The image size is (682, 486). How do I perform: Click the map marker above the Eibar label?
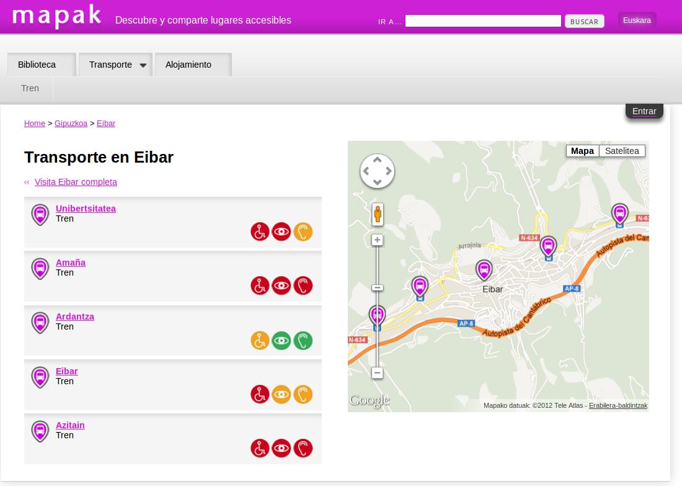[x=484, y=269]
